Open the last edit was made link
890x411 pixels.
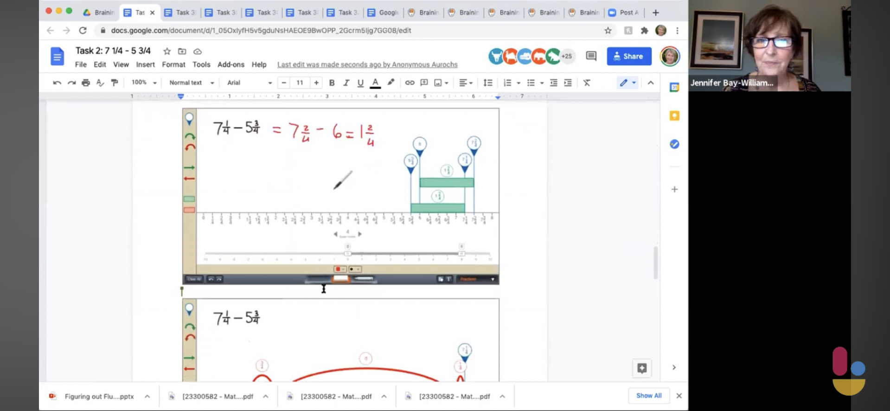tap(367, 64)
